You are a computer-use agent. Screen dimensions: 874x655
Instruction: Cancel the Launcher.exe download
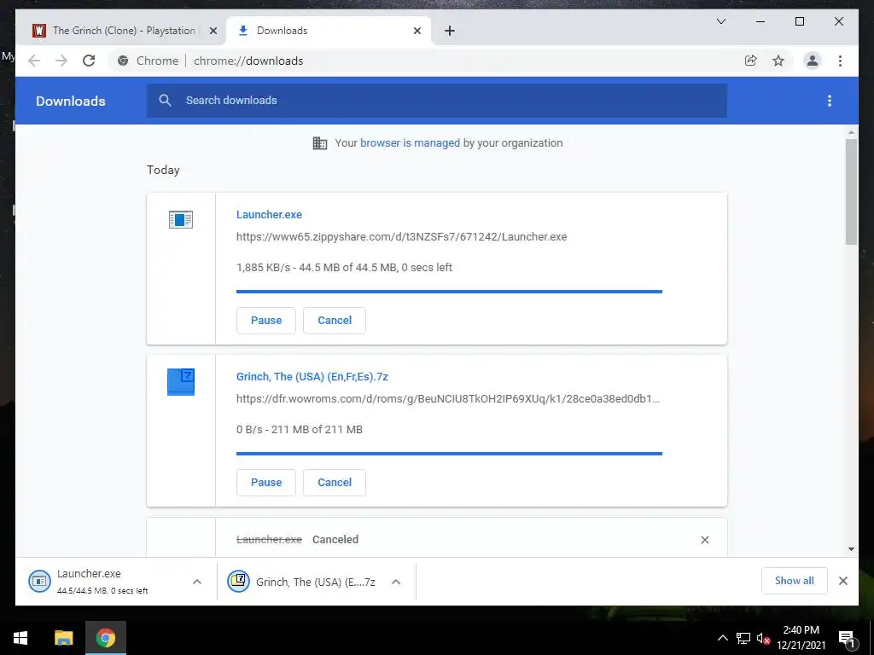335,321
